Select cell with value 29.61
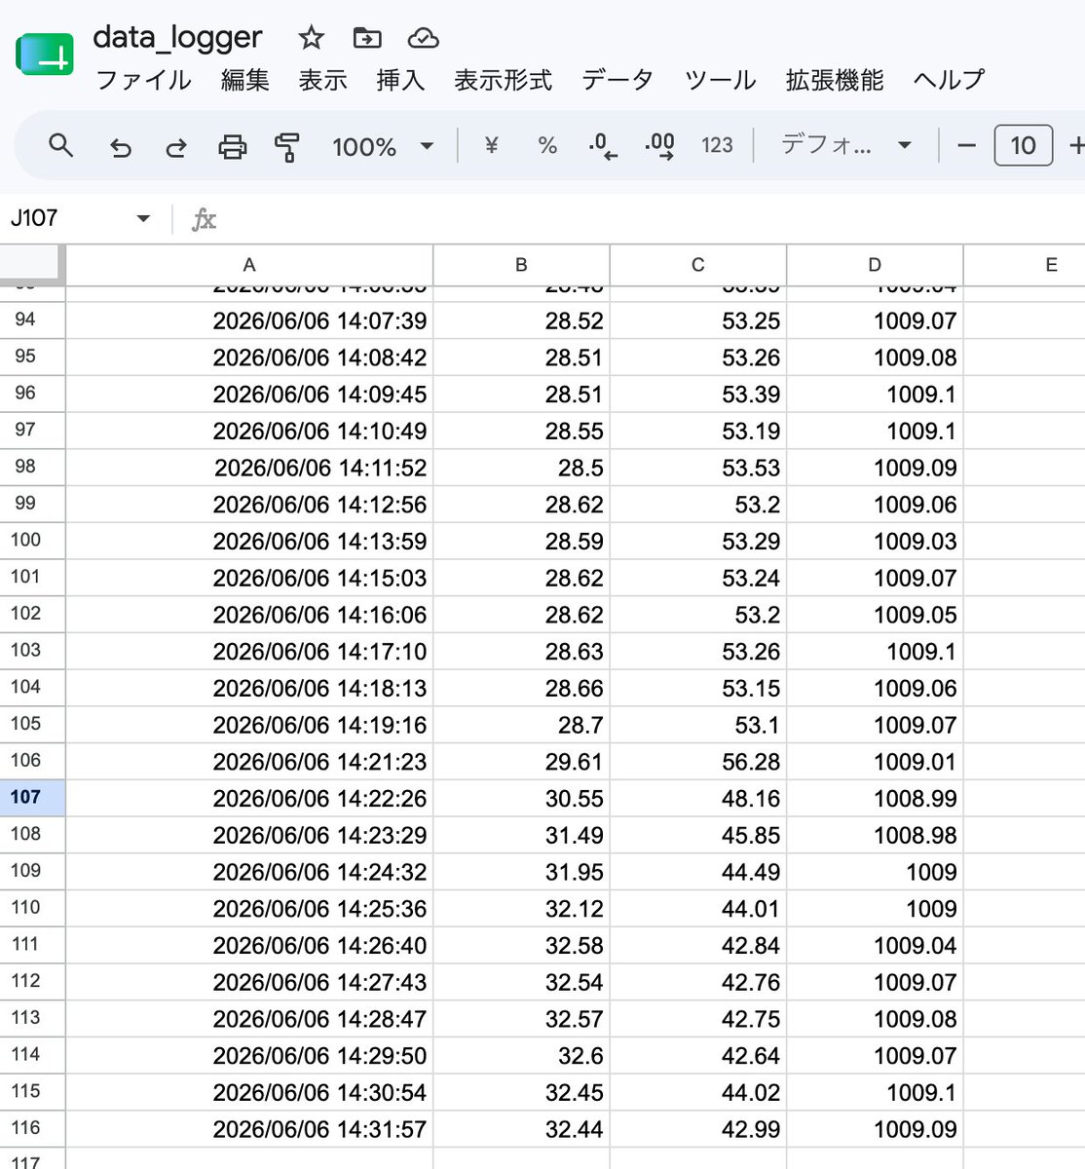 pos(521,762)
